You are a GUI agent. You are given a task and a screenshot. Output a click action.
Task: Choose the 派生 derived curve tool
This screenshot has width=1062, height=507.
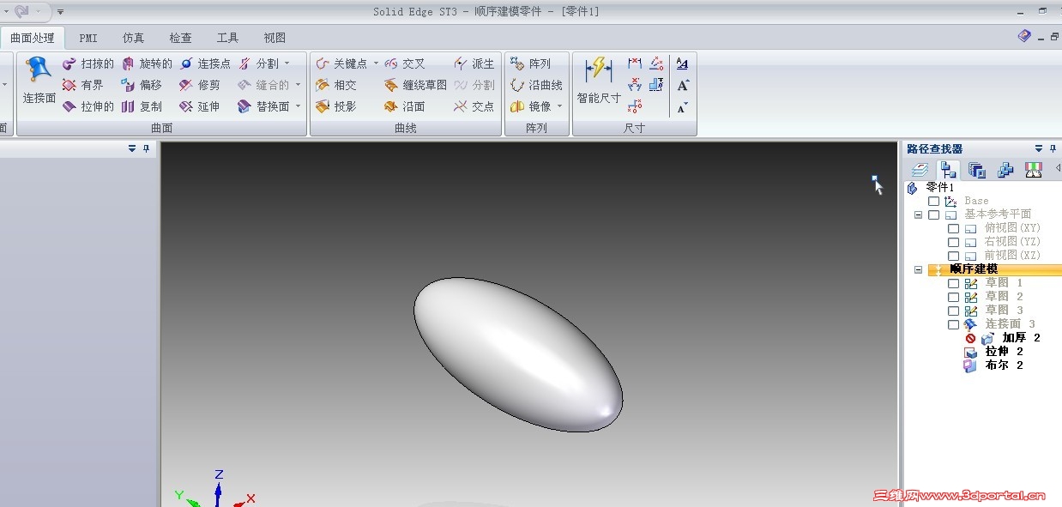[x=474, y=63]
